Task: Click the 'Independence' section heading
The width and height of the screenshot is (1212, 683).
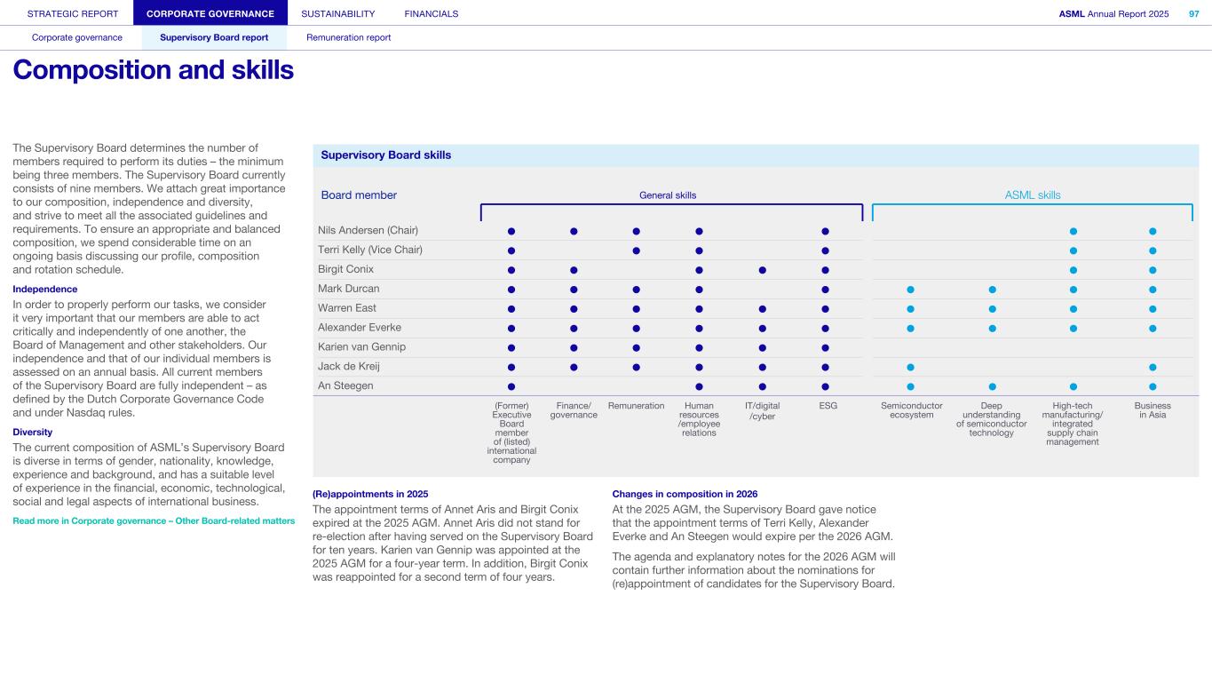Action: [45, 290]
